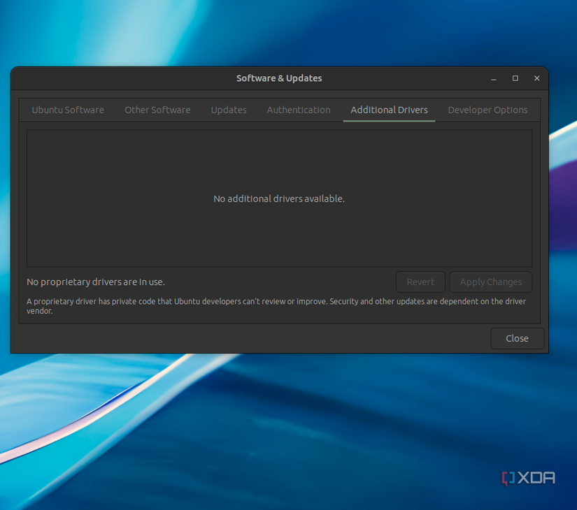577x510 pixels.
Task: Click the Revert button
Action: (x=420, y=282)
